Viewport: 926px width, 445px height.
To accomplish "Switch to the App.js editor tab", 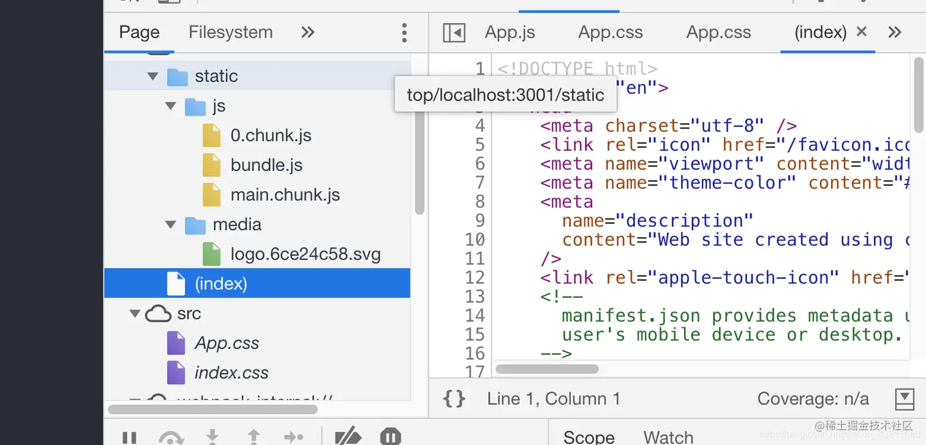I will coord(510,32).
